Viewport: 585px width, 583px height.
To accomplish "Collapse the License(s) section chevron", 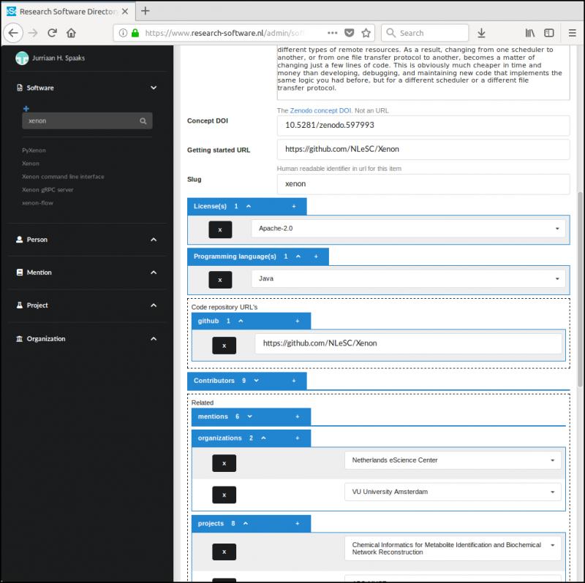I will (x=248, y=206).
